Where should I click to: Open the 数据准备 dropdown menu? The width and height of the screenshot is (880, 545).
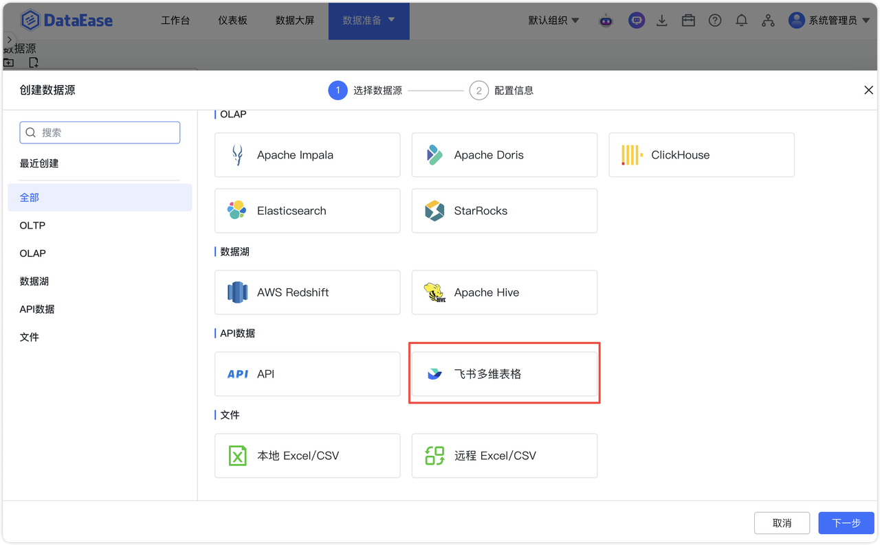[369, 21]
